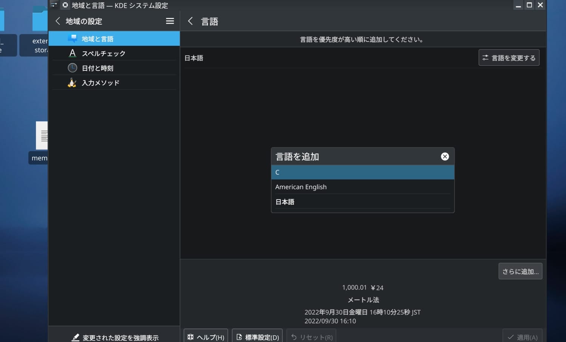Viewport: 566px width, 342px height.
Task: Choose C language from the list
Action: [x=362, y=172]
